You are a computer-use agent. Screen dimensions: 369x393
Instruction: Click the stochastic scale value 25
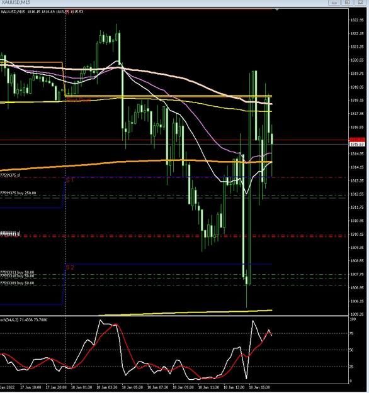coord(351,367)
